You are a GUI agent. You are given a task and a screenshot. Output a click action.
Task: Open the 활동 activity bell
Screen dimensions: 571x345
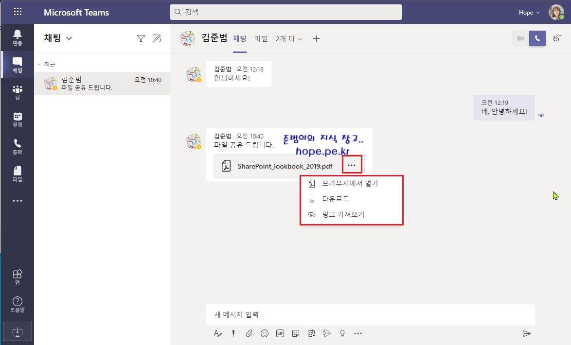(18, 38)
